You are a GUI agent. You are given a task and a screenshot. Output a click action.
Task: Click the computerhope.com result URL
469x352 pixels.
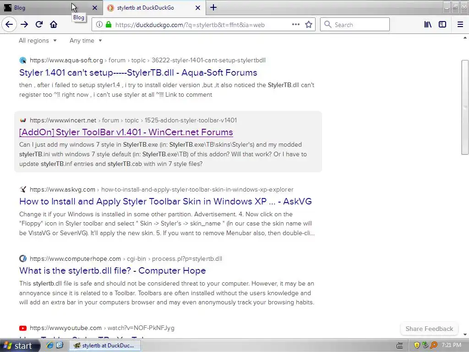(126, 258)
